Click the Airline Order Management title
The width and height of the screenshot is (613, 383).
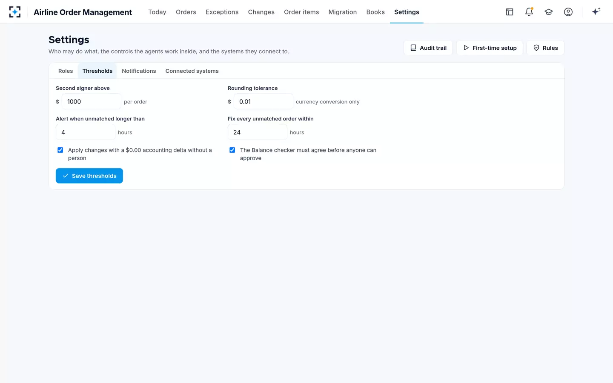[83, 12]
